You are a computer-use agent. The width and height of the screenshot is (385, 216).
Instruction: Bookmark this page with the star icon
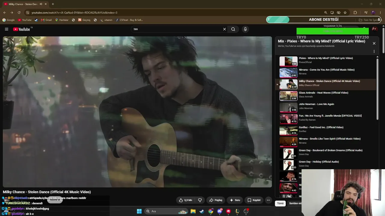pos(345,13)
